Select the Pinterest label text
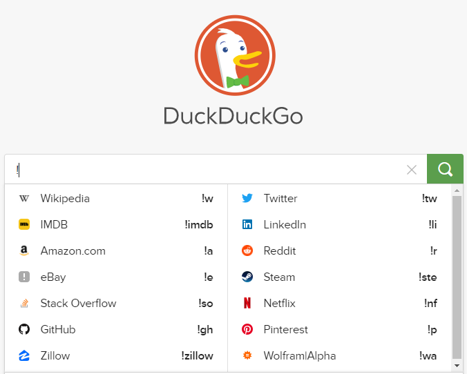Screen dimensions: 467x374 (x=286, y=329)
